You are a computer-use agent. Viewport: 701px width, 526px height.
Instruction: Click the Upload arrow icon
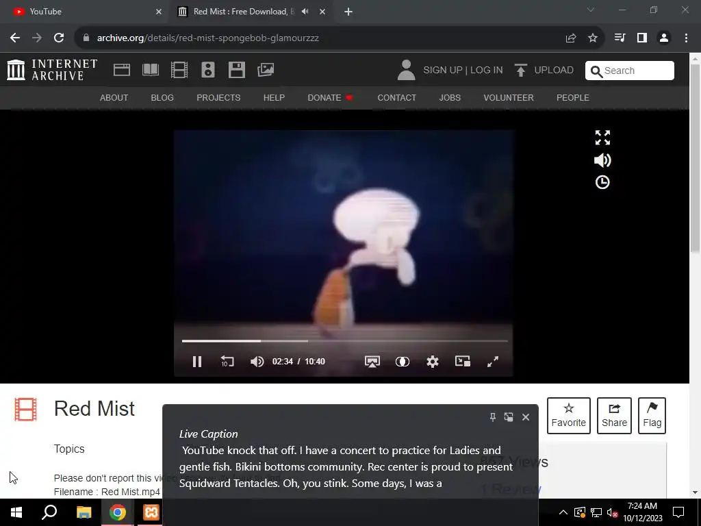[x=520, y=71]
